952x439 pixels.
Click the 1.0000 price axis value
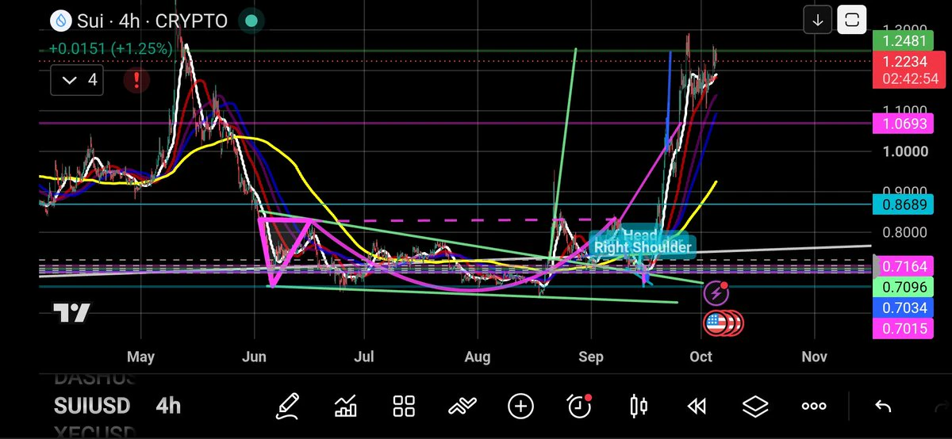click(904, 151)
